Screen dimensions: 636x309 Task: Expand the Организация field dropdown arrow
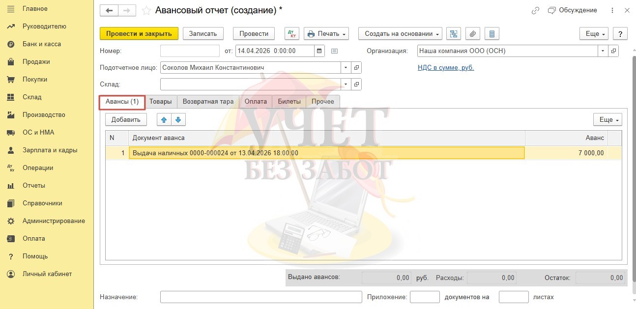click(x=603, y=51)
